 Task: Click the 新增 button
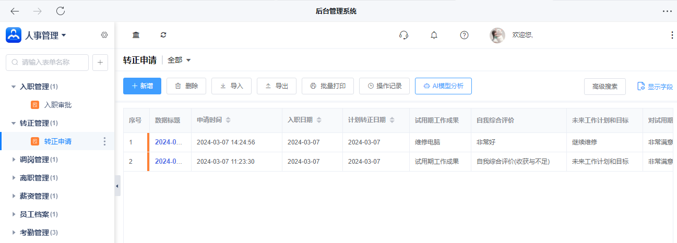tap(142, 86)
